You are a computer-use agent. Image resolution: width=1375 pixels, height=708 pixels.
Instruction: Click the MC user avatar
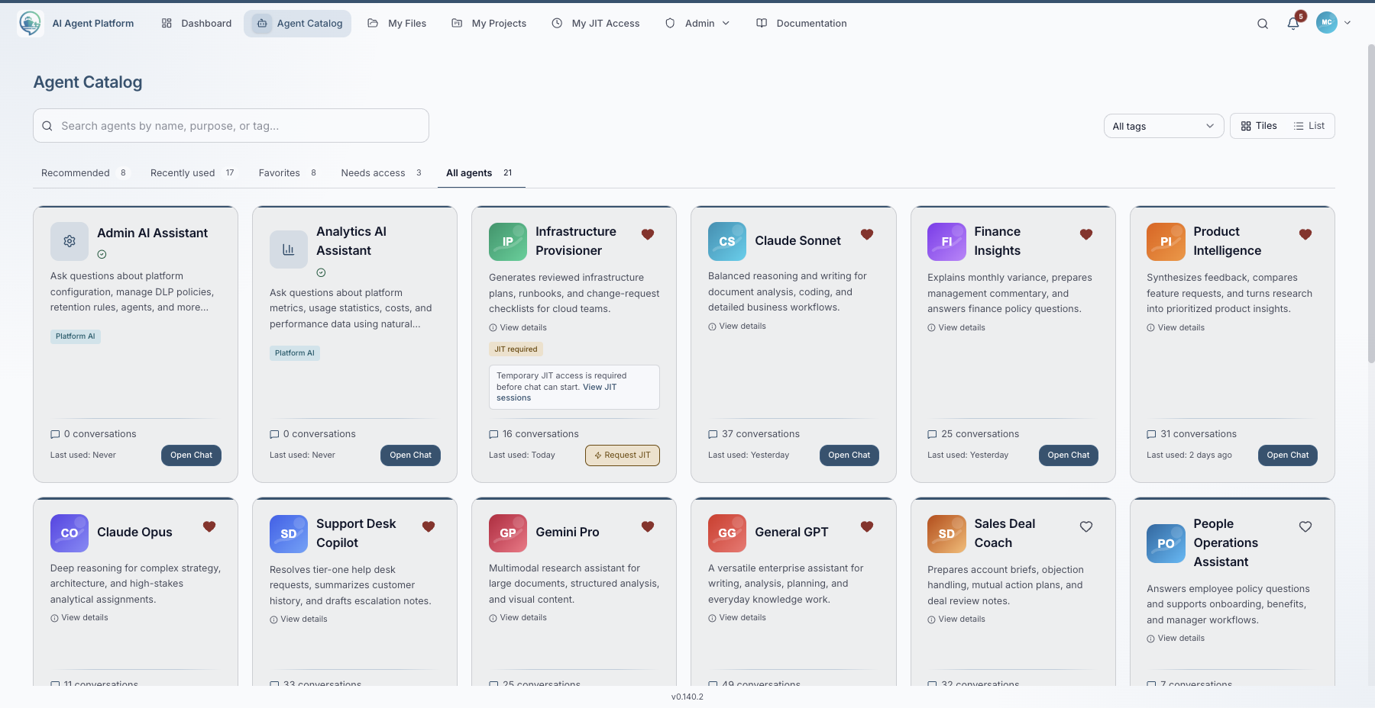pos(1327,23)
